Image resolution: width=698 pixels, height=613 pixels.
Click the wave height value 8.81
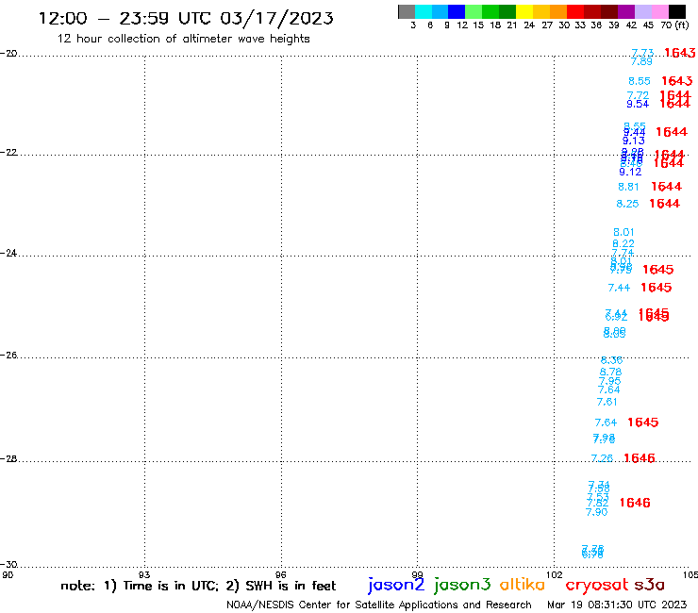click(x=628, y=187)
